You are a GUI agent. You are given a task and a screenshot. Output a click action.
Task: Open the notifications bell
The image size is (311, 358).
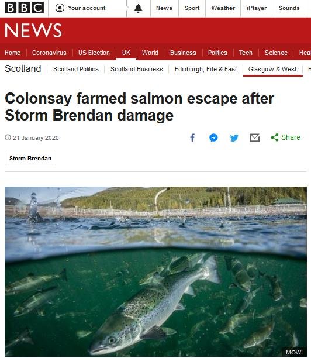pos(139,8)
